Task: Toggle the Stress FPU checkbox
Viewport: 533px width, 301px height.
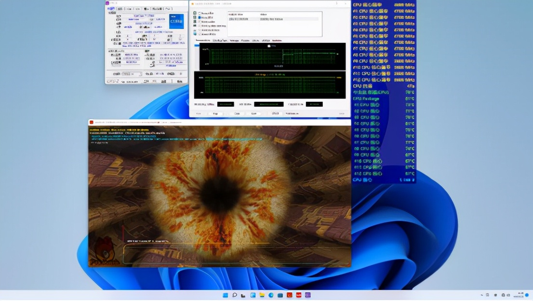Action: [x=200, y=17]
